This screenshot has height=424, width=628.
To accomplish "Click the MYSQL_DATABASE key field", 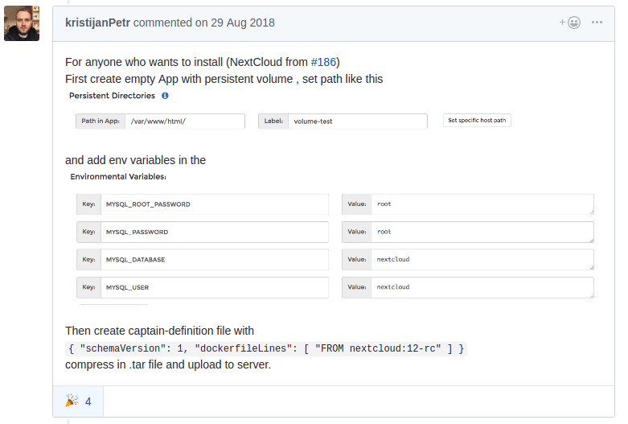I will (x=214, y=260).
